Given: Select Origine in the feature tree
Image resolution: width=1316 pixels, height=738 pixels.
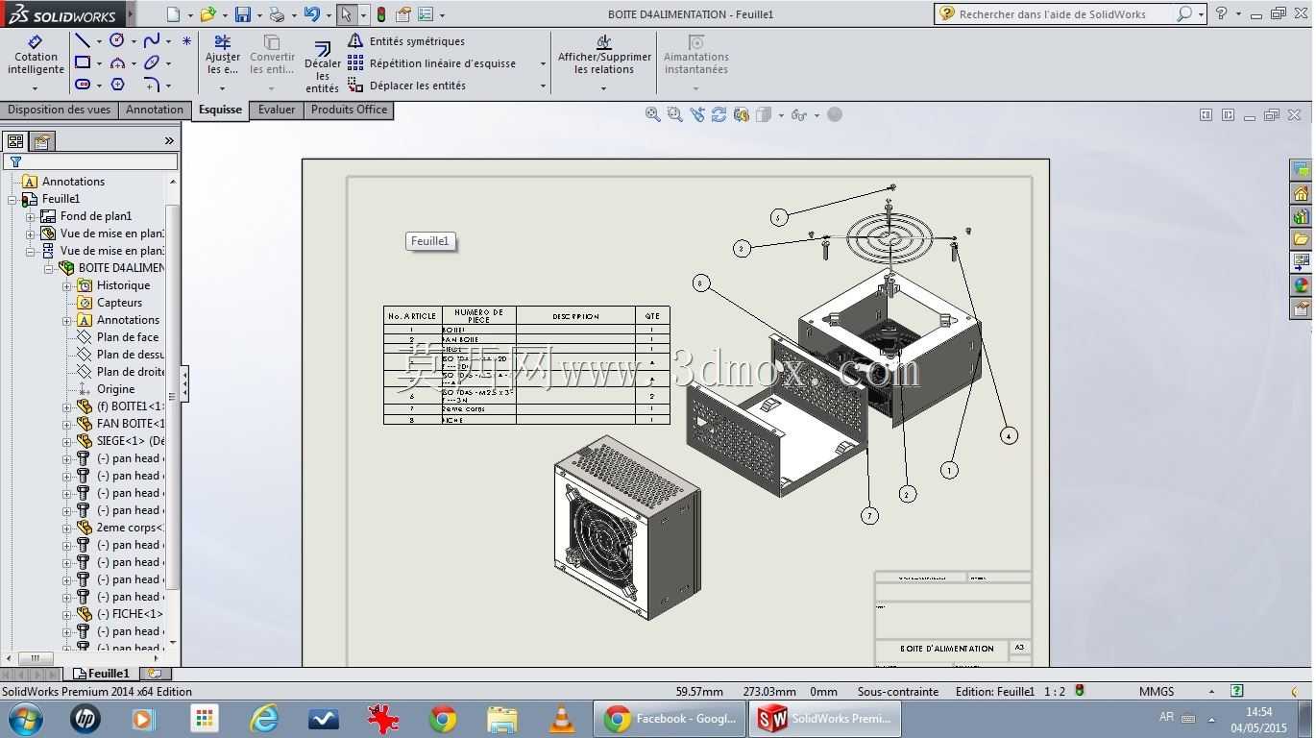Looking at the screenshot, I should point(115,389).
